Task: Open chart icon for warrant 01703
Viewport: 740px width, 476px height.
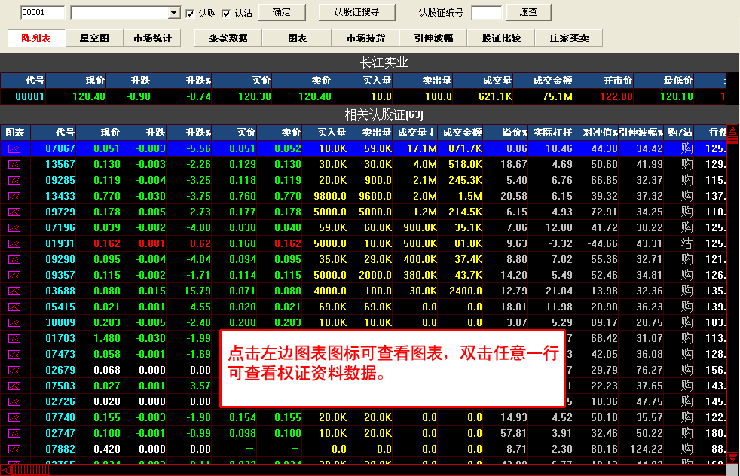Action: [14, 339]
